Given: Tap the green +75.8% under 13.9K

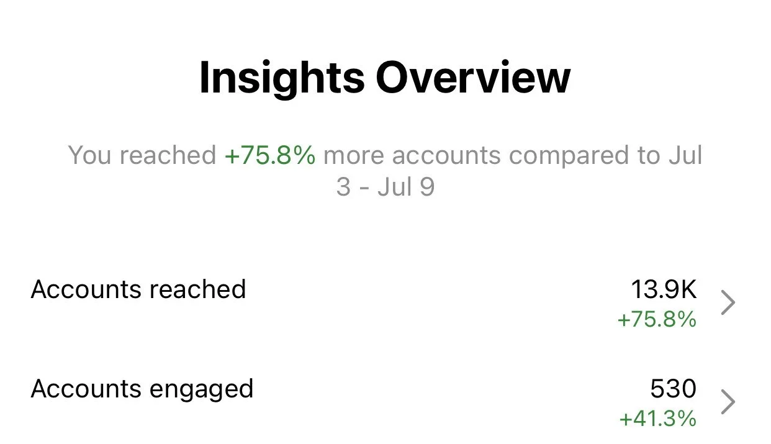Looking at the screenshot, I should click(657, 320).
